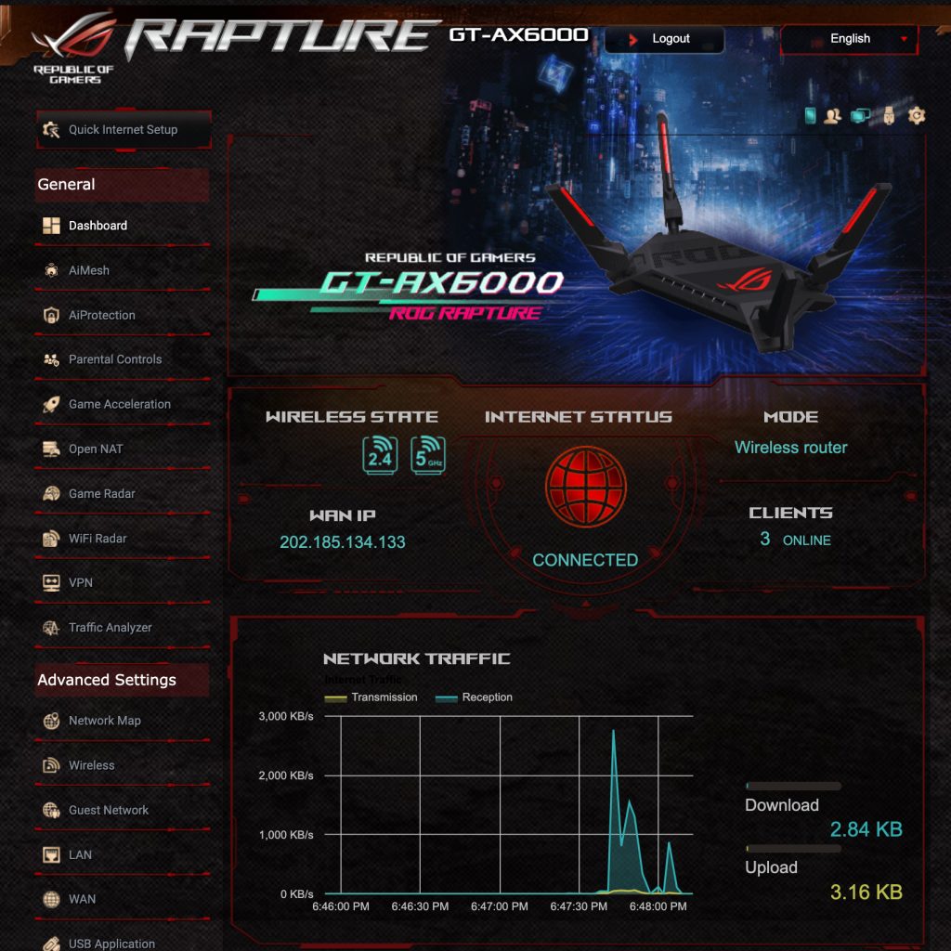The height and width of the screenshot is (951, 951).
Task: Click the LAN sidebar icon
Action: (52, 855)
